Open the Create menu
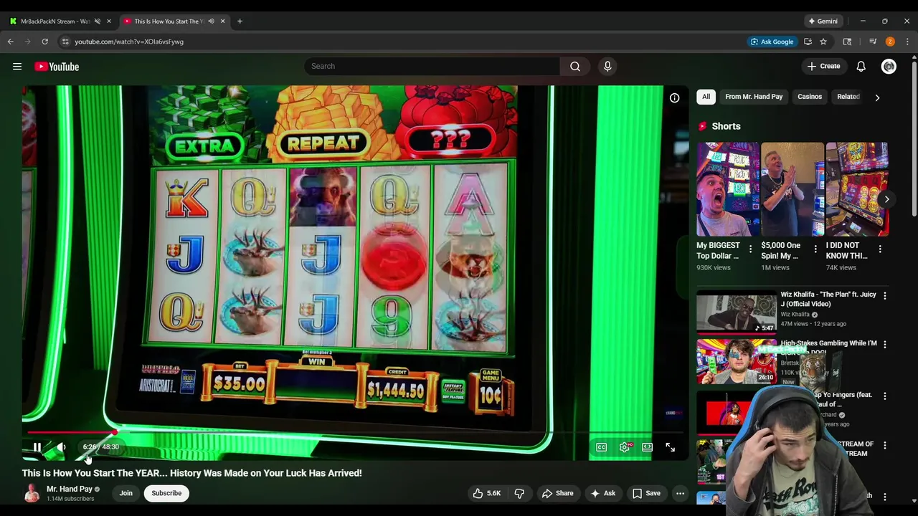The width and height of the screenshot is (918, 516). 823,66
